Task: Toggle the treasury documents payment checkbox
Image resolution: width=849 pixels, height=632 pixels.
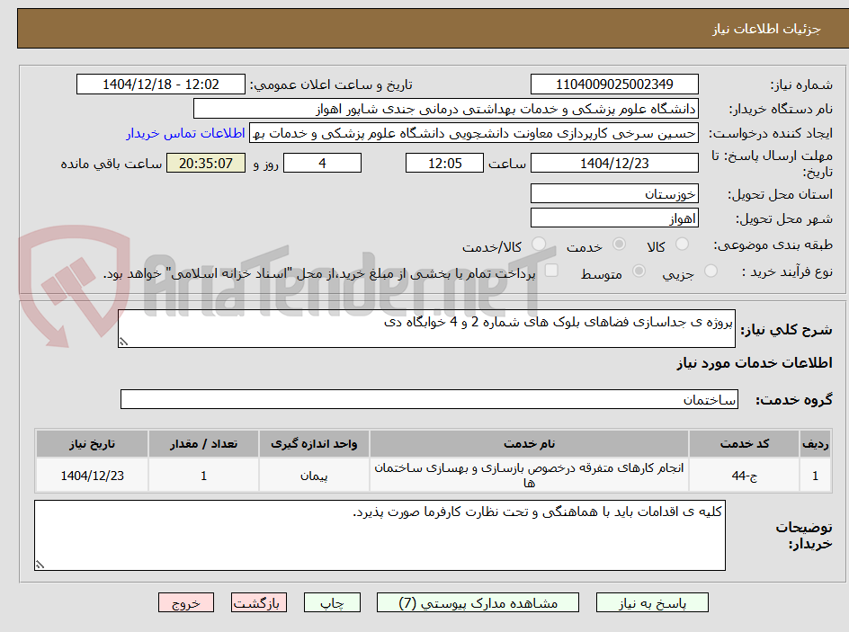Action: (551, 270)
